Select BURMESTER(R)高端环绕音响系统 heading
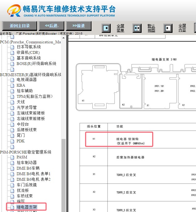This screenshot has width=196, height=212. pyautogui.click(x=31, y=75)
